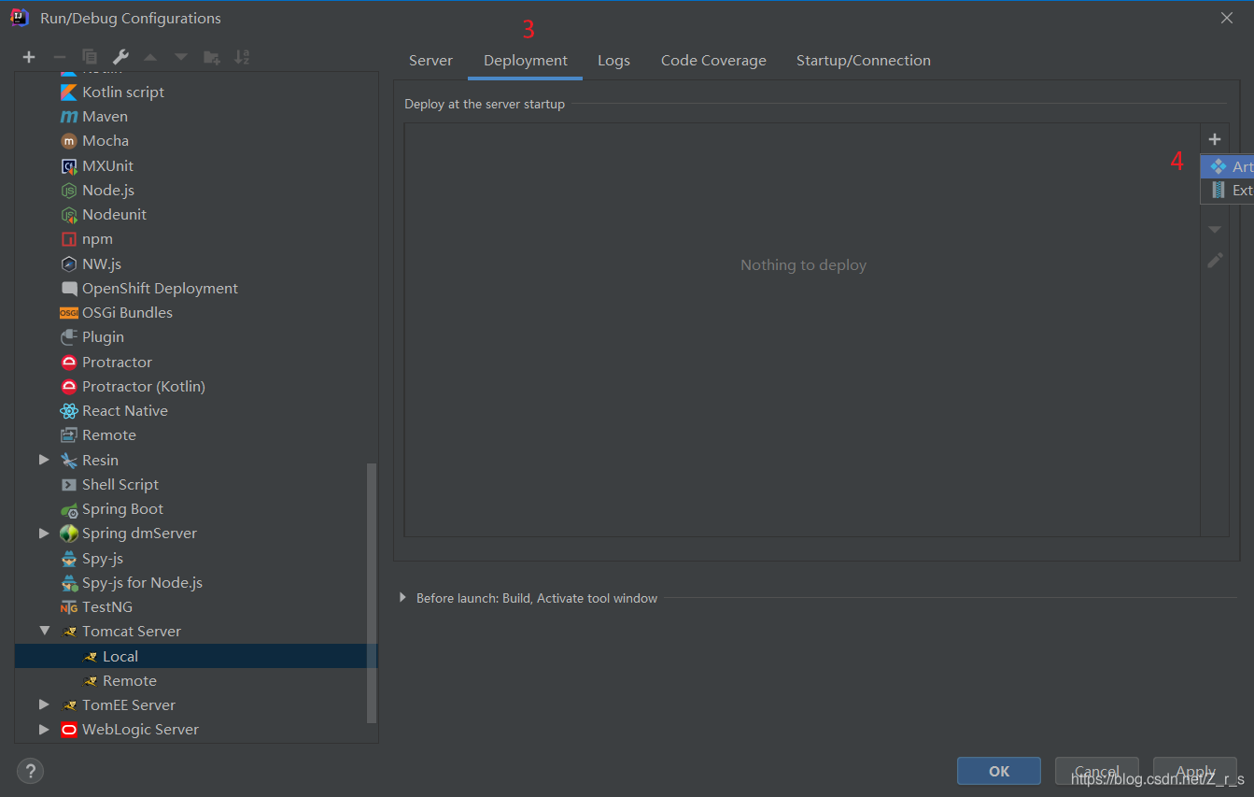Close the Run/Debug Configurations dialog
Screen dimensions: 1254x797
(x=1227, y=18)
